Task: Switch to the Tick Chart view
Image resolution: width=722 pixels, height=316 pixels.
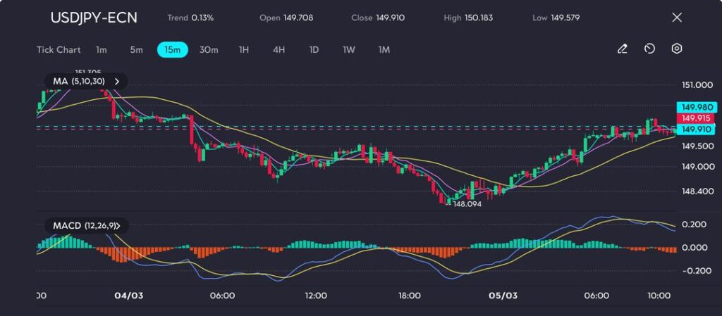Action: (x=58, y=50)
